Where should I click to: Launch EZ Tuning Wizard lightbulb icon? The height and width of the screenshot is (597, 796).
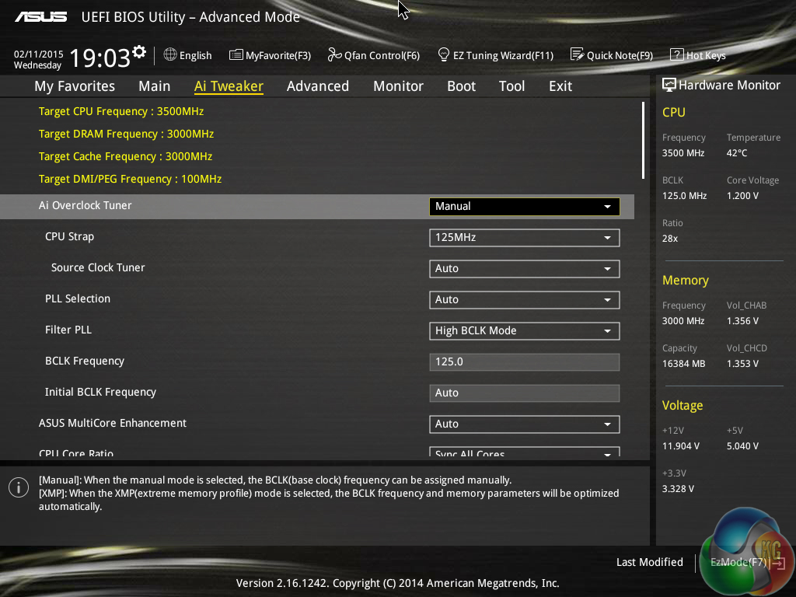click(x=444, y=55)
